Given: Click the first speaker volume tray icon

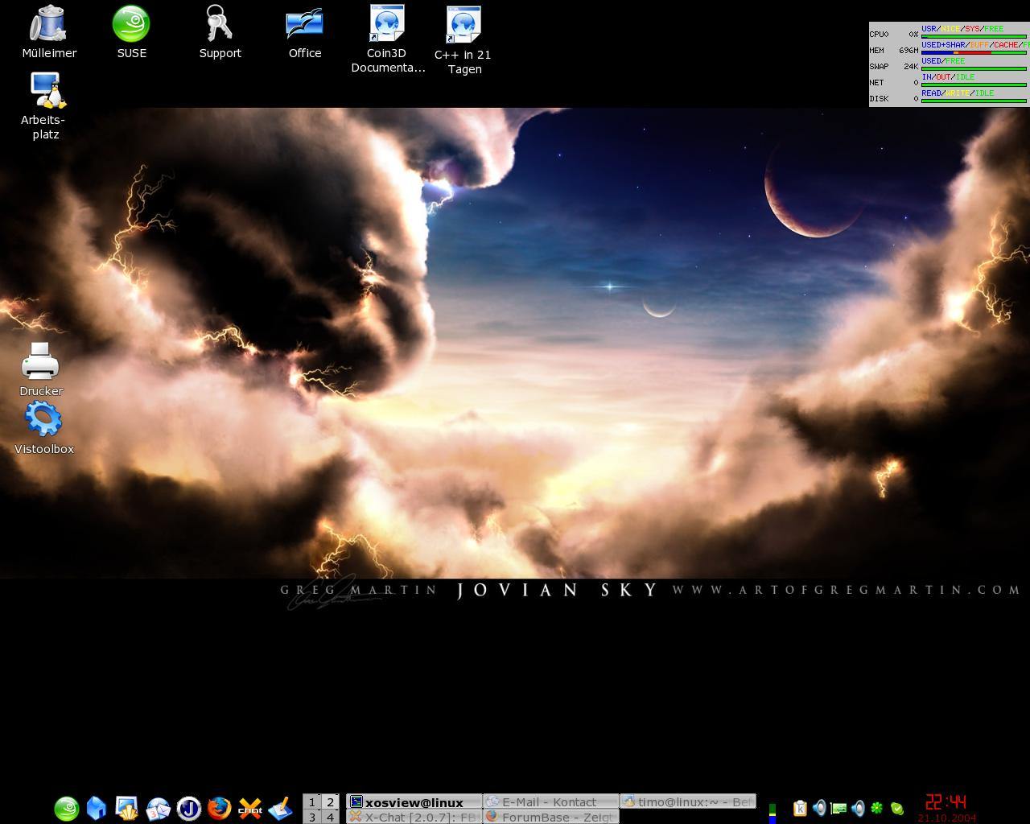Looking at the screenshot, I should [819, 808].
